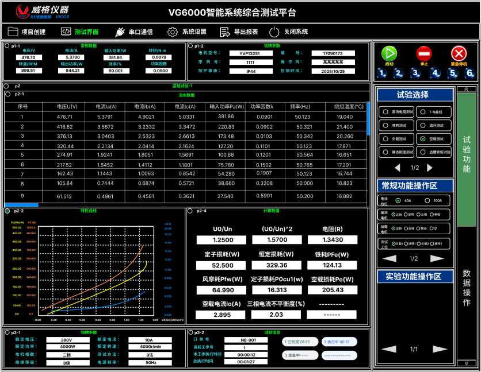
Task: Click the data table horizontal scrollbar thumb
Action: click(21, 205)
